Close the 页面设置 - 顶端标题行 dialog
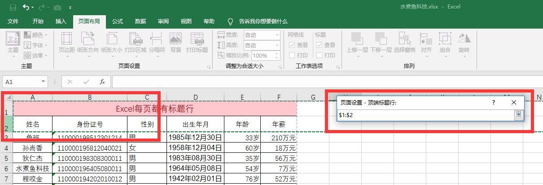This screenshot has height=185, width=543. [514, 102]
